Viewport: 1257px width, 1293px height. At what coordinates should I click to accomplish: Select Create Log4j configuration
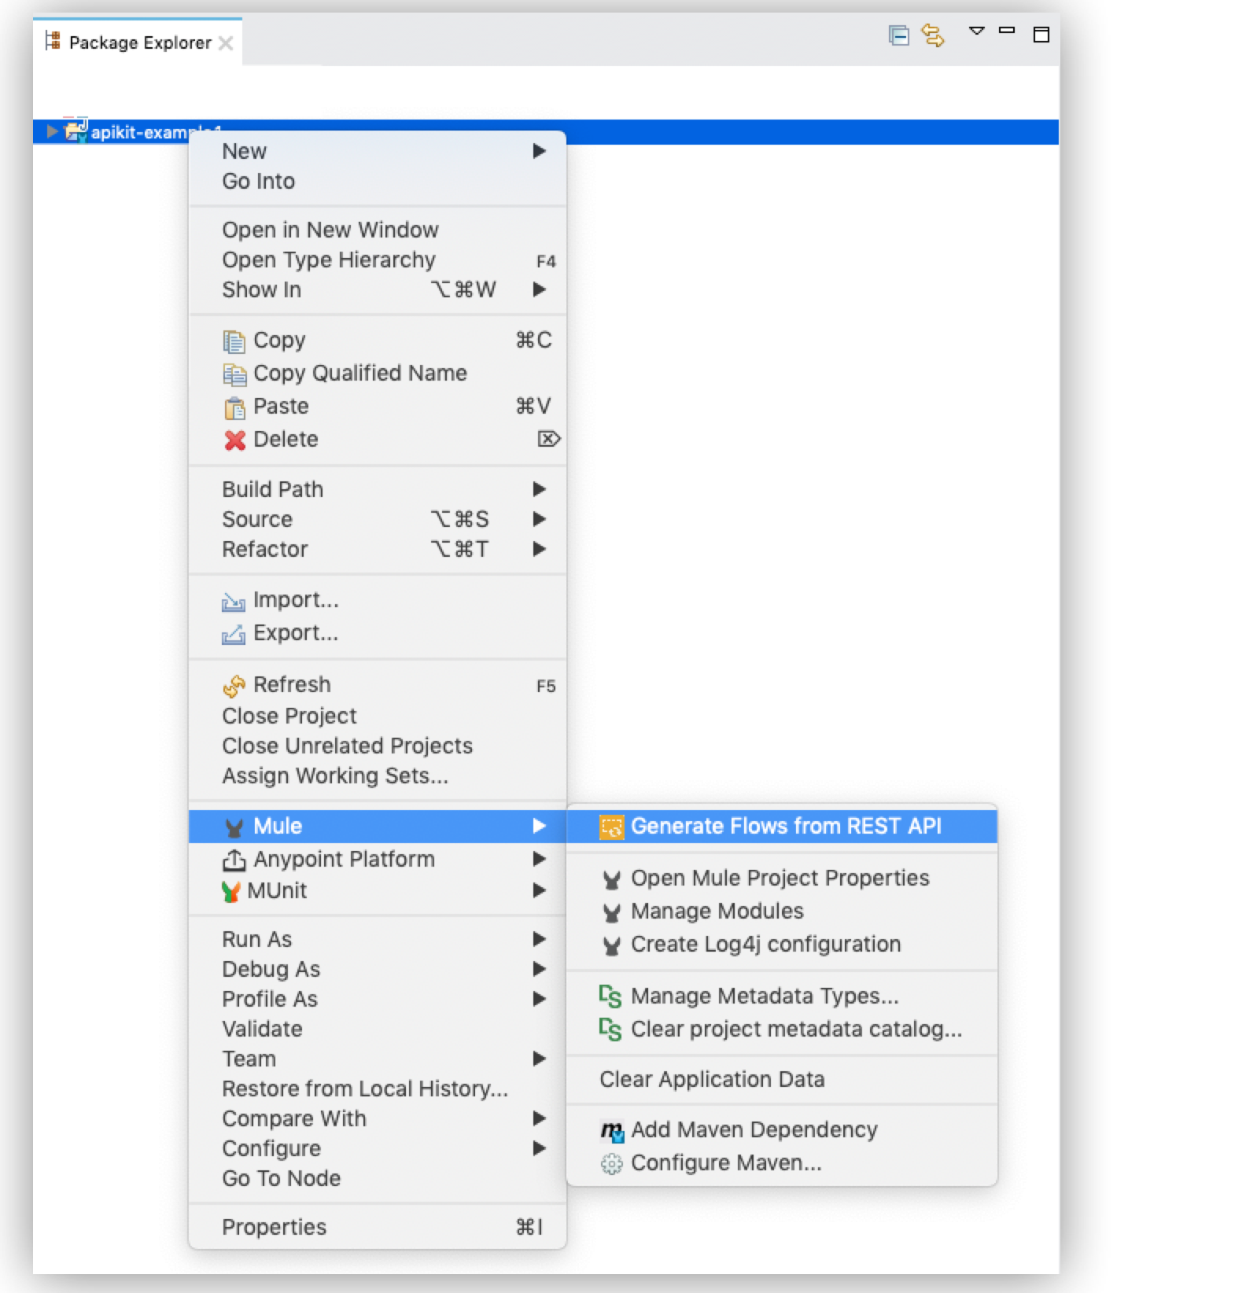765,944
